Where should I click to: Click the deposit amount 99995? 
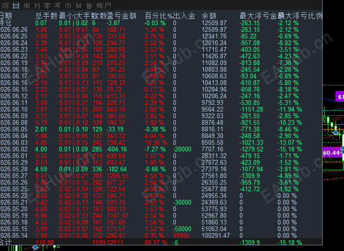[181, 235]
